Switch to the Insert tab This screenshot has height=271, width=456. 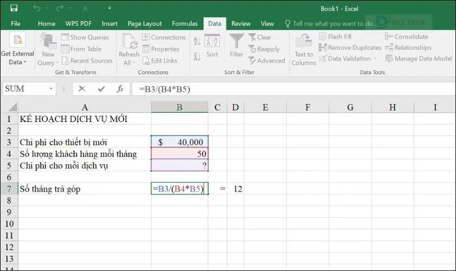pos(110,23)
